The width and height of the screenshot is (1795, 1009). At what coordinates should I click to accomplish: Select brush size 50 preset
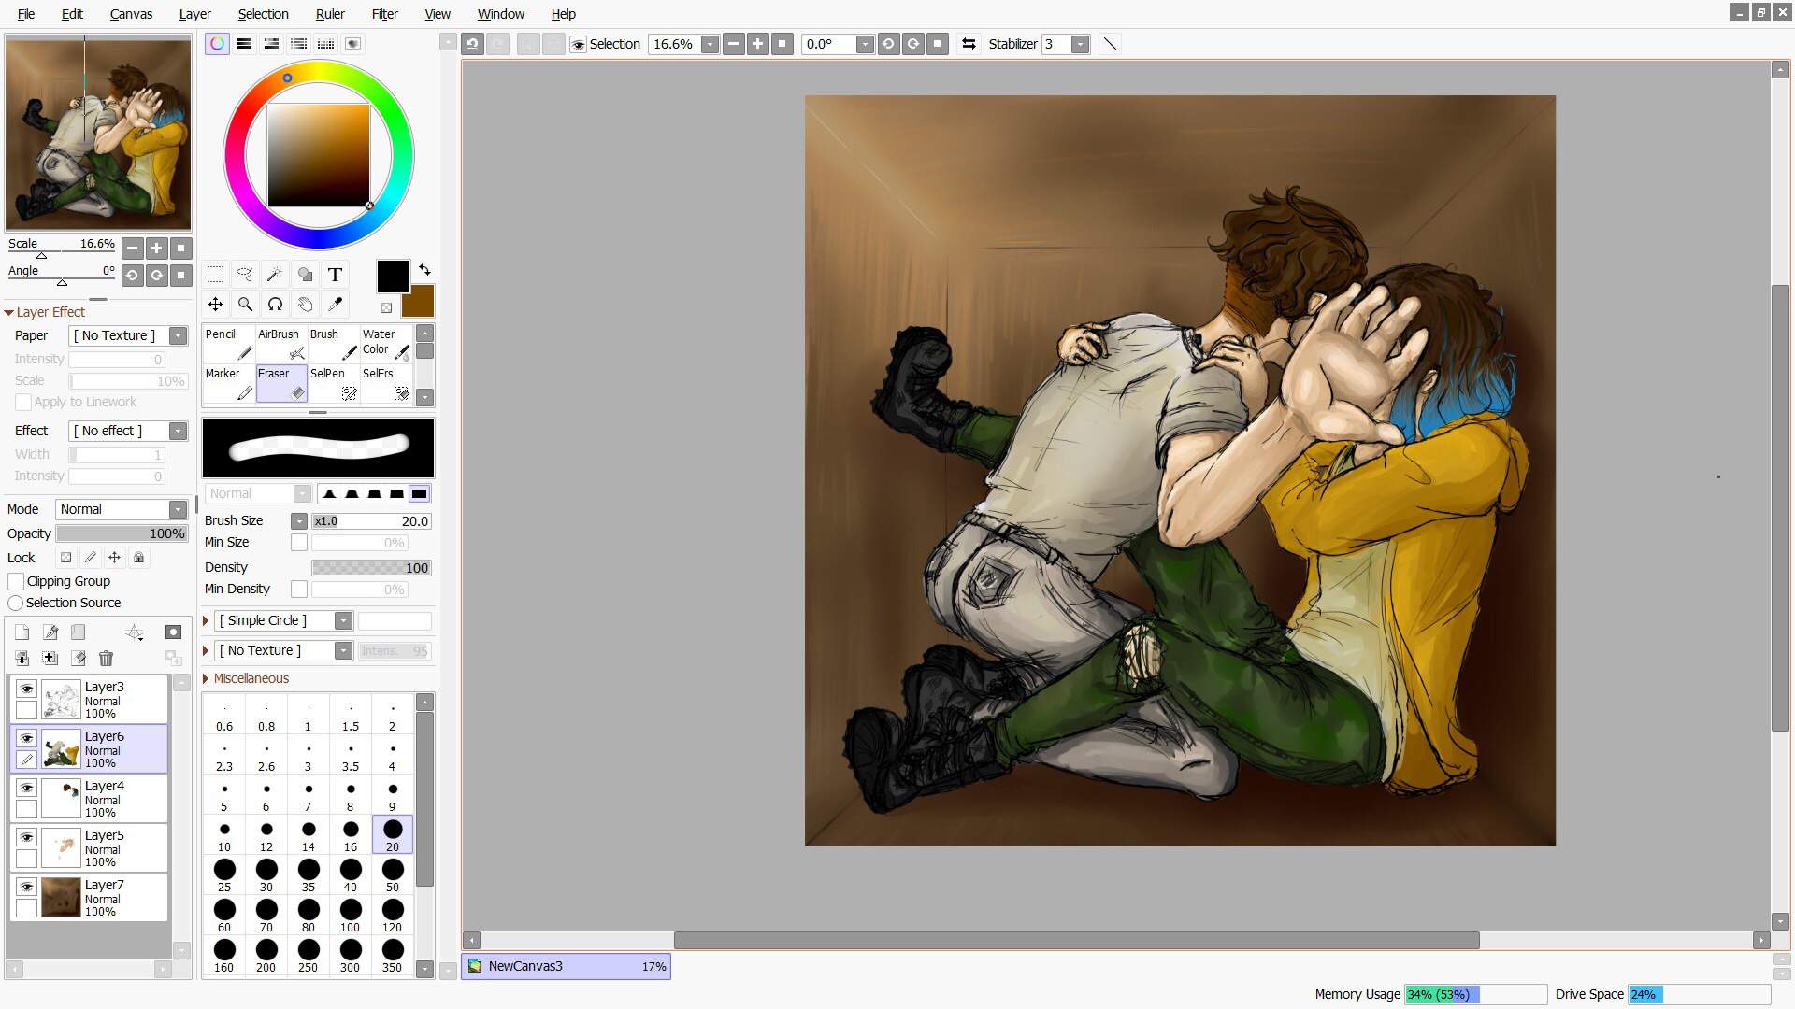pyautogui.click(x=393, y=875)
